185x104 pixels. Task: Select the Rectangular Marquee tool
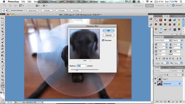click(2, 22)
